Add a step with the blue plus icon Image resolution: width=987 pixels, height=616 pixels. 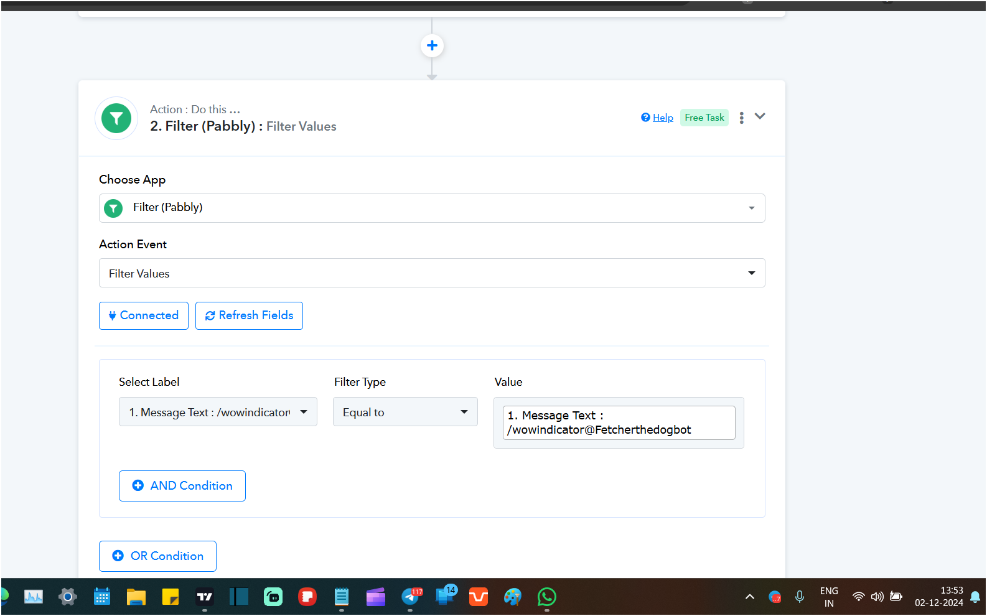click(x=432, y=45)
